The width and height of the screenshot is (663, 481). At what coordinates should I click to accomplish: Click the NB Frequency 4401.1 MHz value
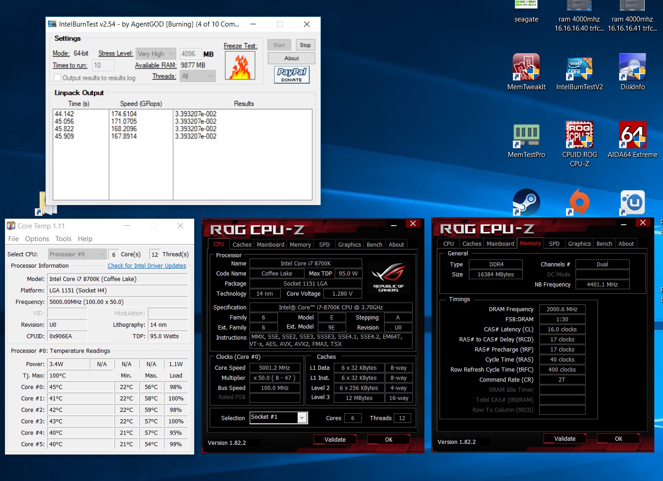[603, 284]
